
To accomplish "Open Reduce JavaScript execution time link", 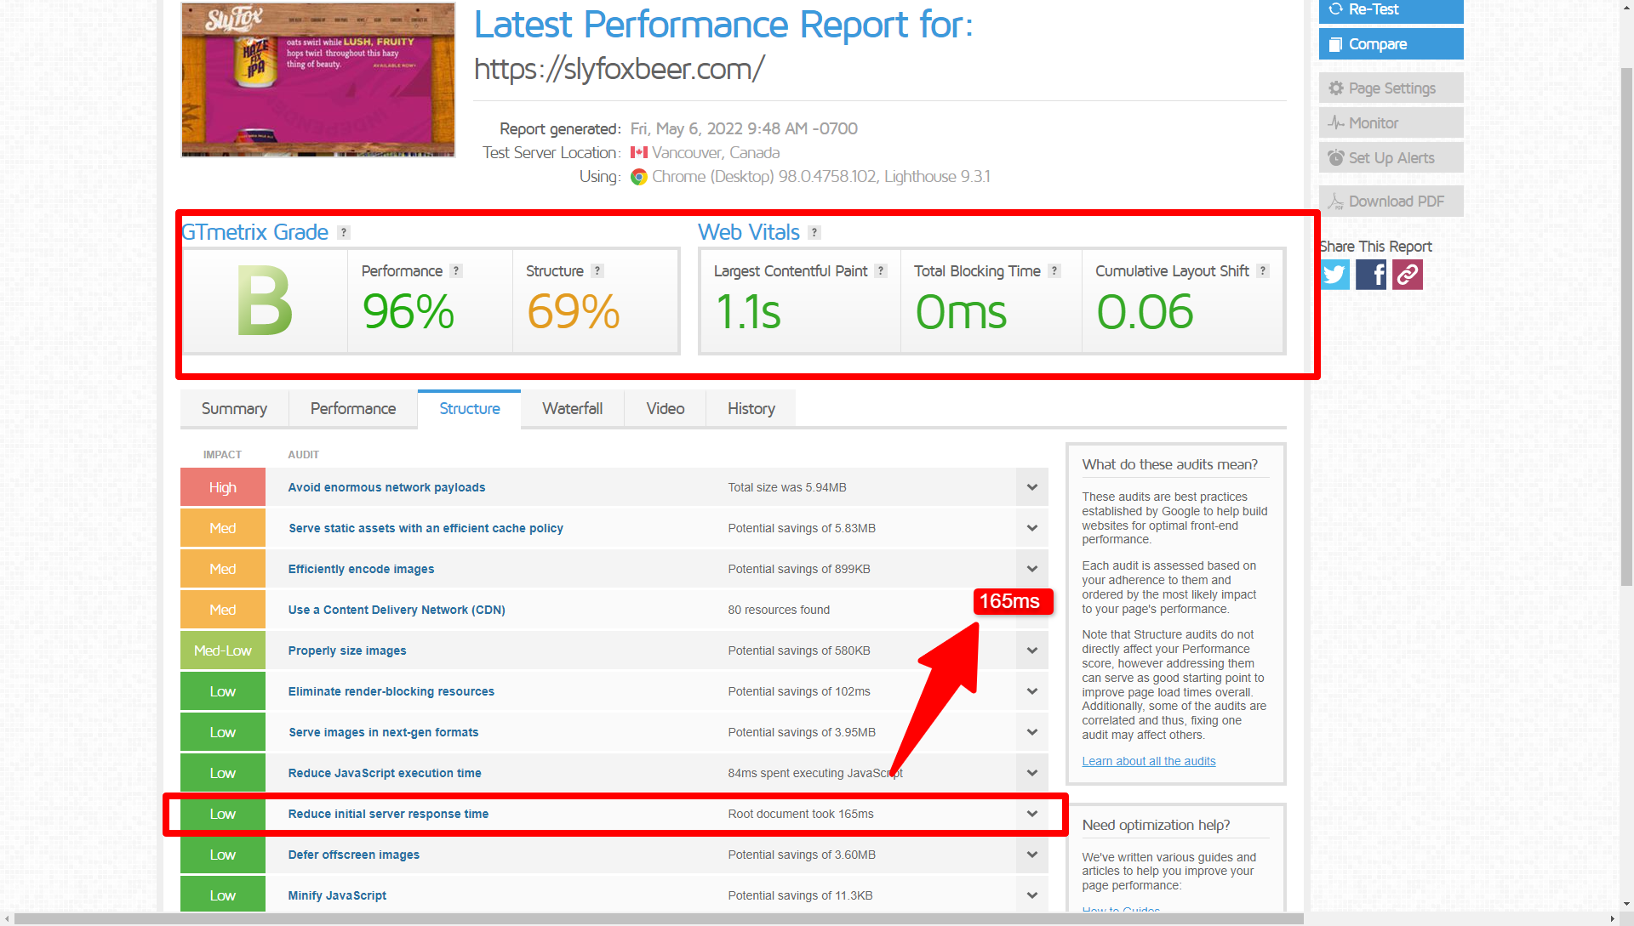I will [x=385, y=773].
